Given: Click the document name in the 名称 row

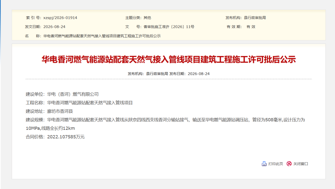Looking at the screenshot, I should (102, 36).
